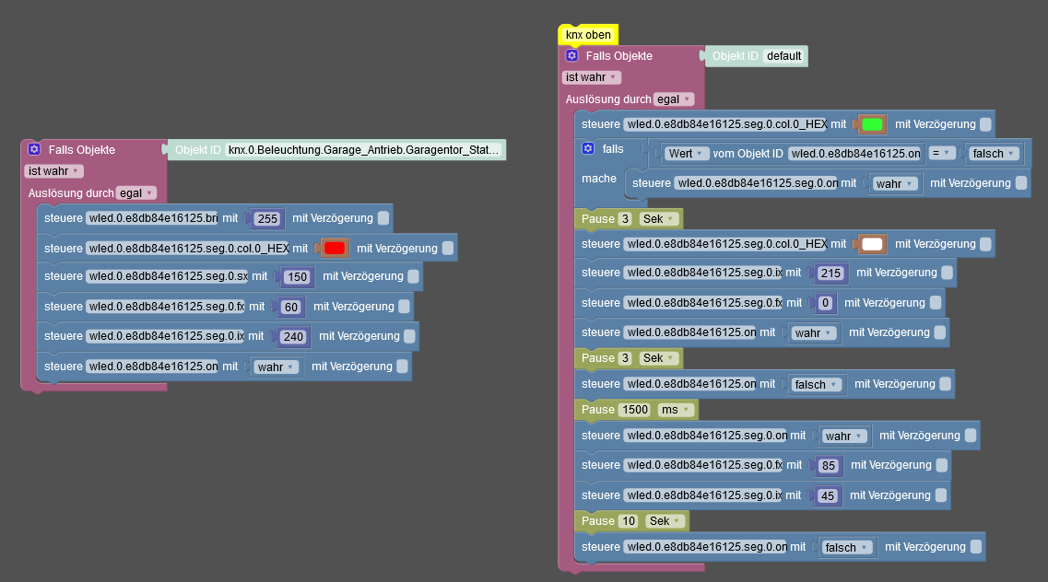Toggle delay checkbox on bri 255 row
This screenshot has width=1048, height=582.
[383, 218]
